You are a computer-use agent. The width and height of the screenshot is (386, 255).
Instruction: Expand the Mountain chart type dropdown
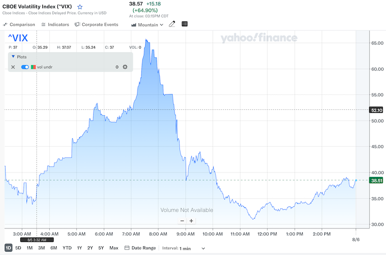point(147,25)
